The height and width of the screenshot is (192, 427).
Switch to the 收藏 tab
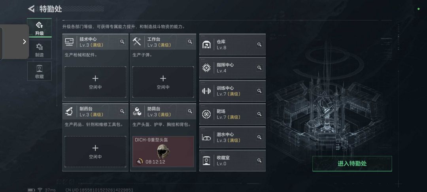[39, 71]
